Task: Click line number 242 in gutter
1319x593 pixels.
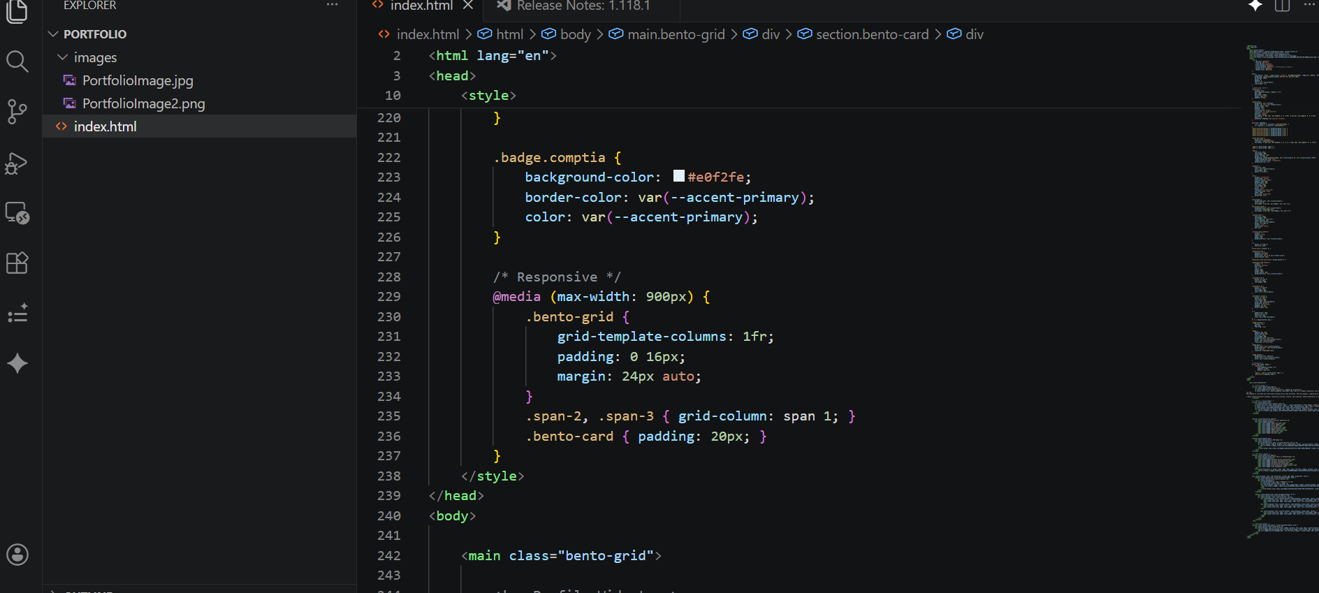Action: click(388, 556)
